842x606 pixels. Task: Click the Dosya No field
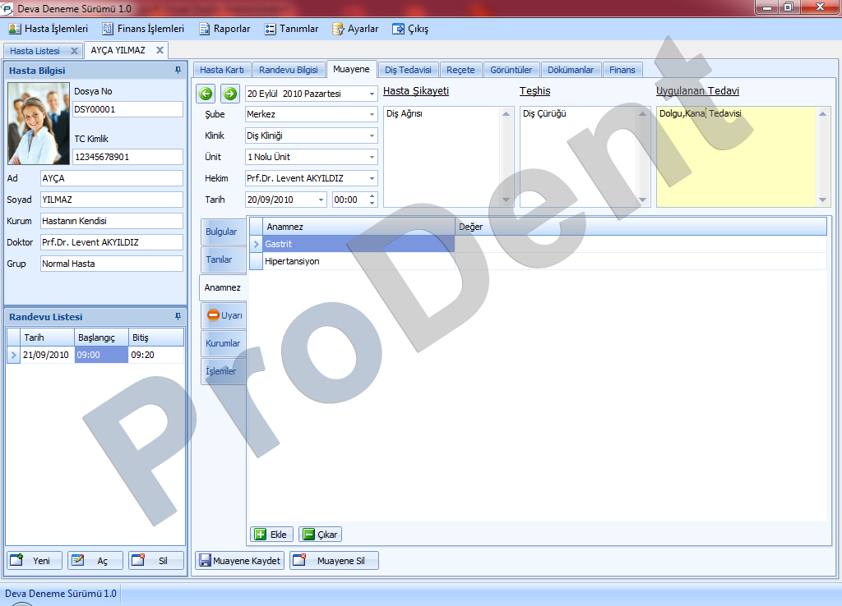[x=127, y=109]
